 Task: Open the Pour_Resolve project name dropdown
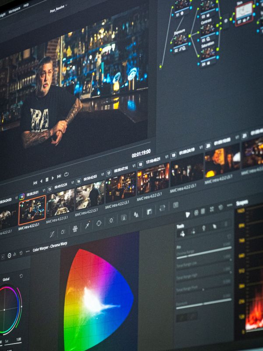[x=59, y=8]
